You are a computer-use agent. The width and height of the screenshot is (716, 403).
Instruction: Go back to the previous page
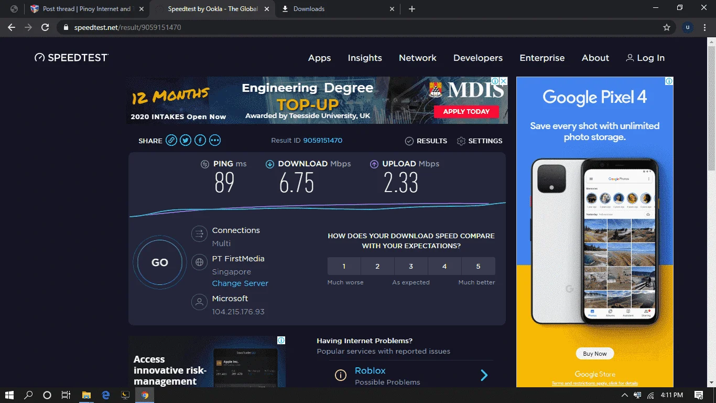pos(12,27)
